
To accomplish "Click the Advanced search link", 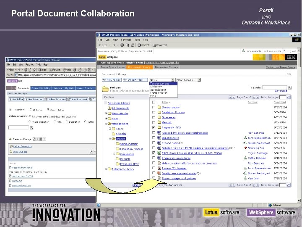I will [281, 91].
